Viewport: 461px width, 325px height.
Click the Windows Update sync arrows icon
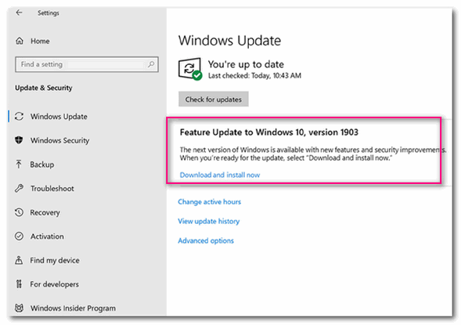(x=19, y=117)
